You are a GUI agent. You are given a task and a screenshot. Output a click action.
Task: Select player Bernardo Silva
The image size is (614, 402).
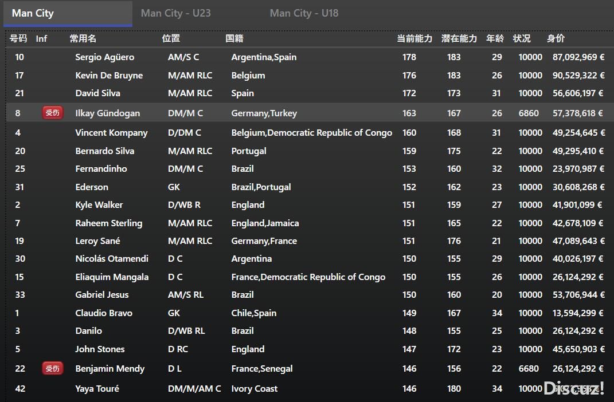[x=104, y=151]
